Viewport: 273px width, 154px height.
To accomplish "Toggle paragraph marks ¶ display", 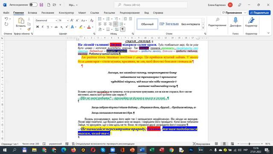I will tap(123, 30).
